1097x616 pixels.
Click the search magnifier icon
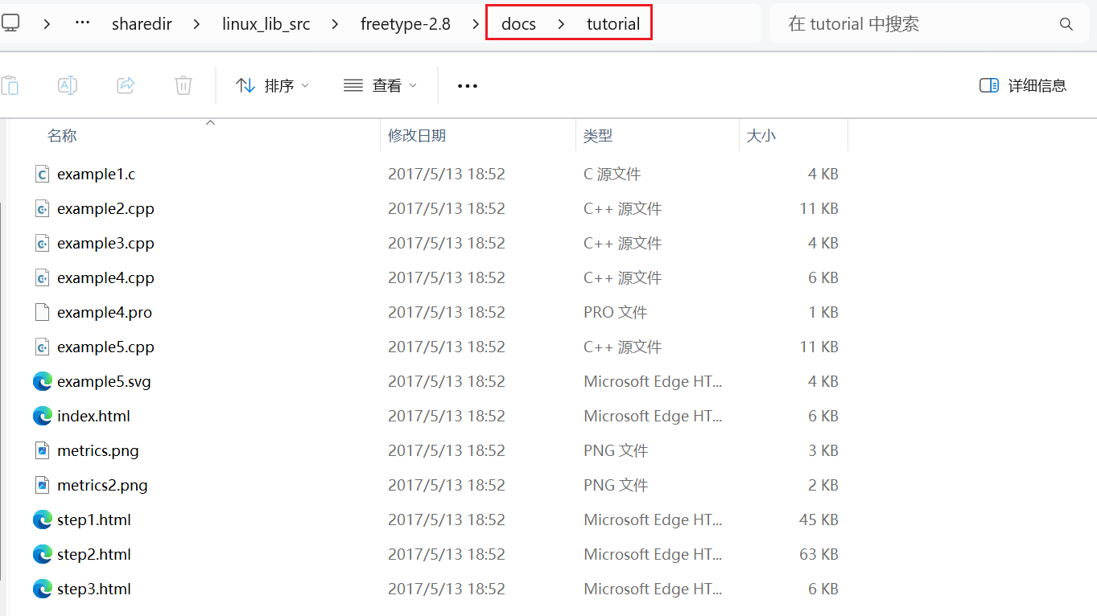[x=1066, y=24]
